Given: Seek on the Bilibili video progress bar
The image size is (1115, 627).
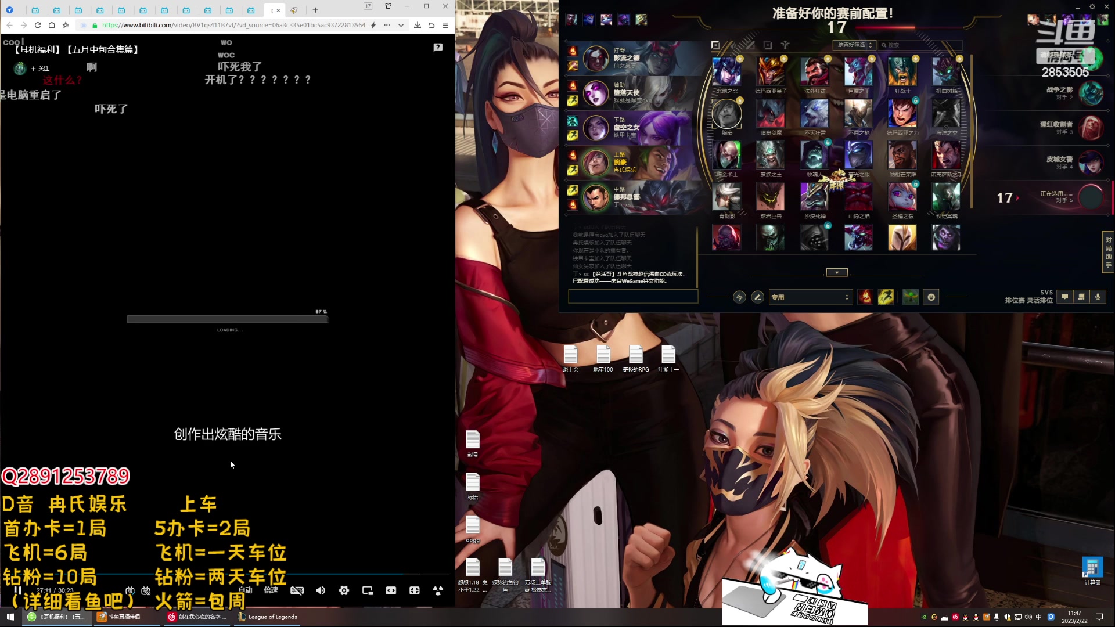Looking at the screenshot, I should pos(226,574).
